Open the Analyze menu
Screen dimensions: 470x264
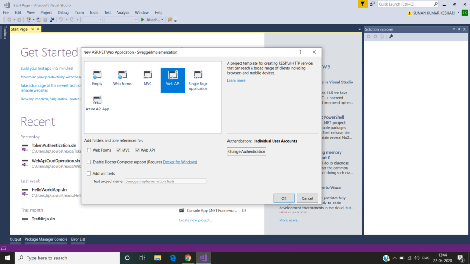[123, 12]
